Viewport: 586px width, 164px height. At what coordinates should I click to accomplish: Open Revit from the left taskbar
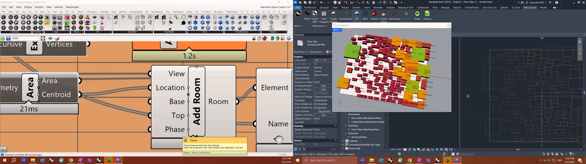(118, 160)
